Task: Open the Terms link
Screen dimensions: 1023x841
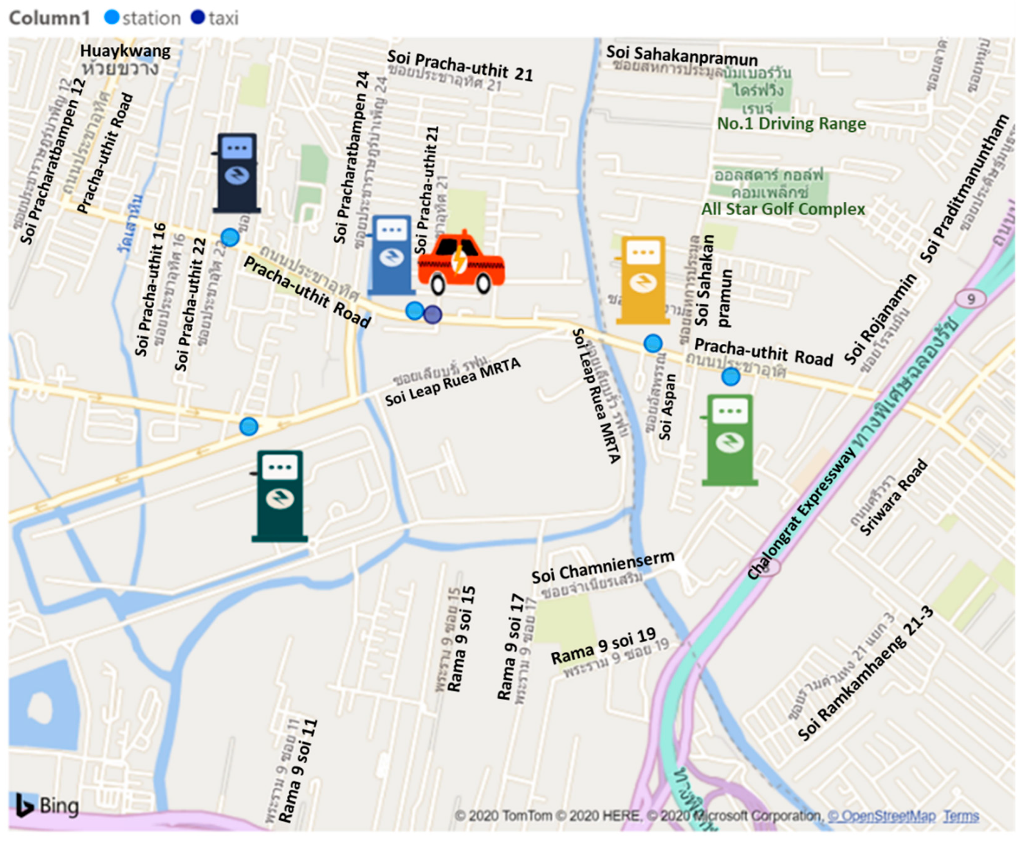Action: [961, 816]
